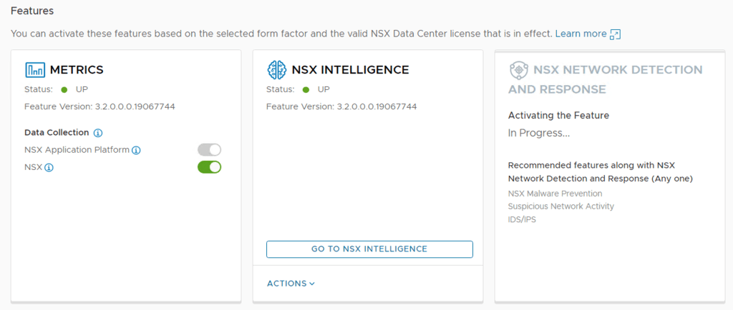
Task: Click the external link icon after Learn more
Action: coord(615,34)
